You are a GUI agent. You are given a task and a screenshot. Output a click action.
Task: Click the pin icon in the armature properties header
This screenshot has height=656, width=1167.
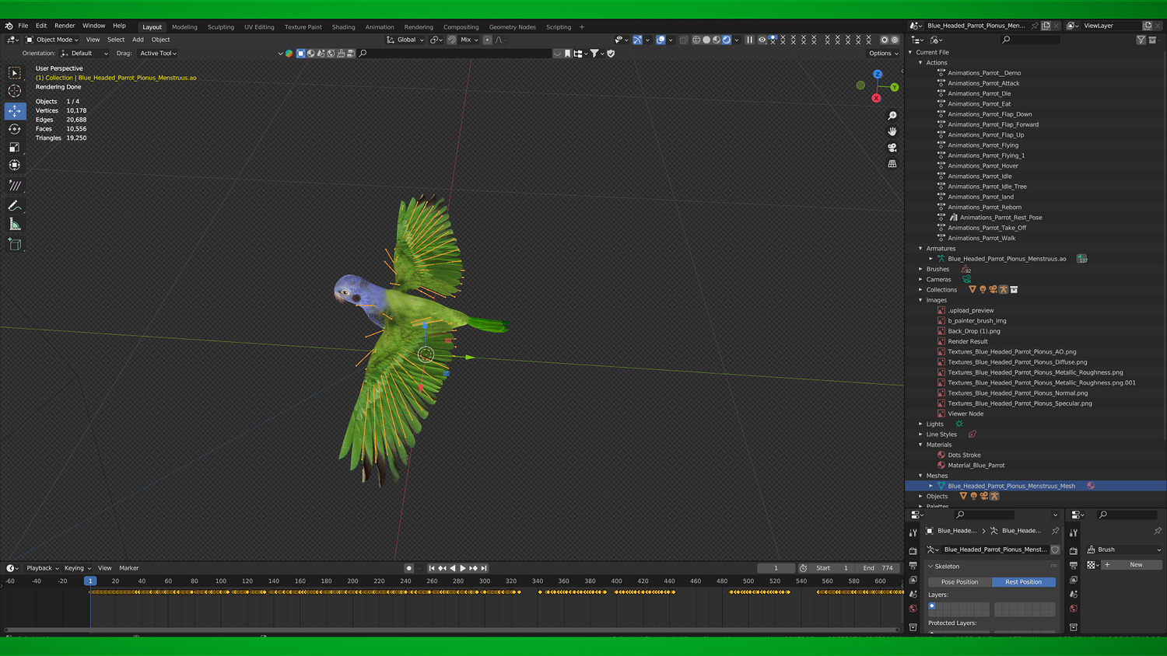tap(1055, 531)
